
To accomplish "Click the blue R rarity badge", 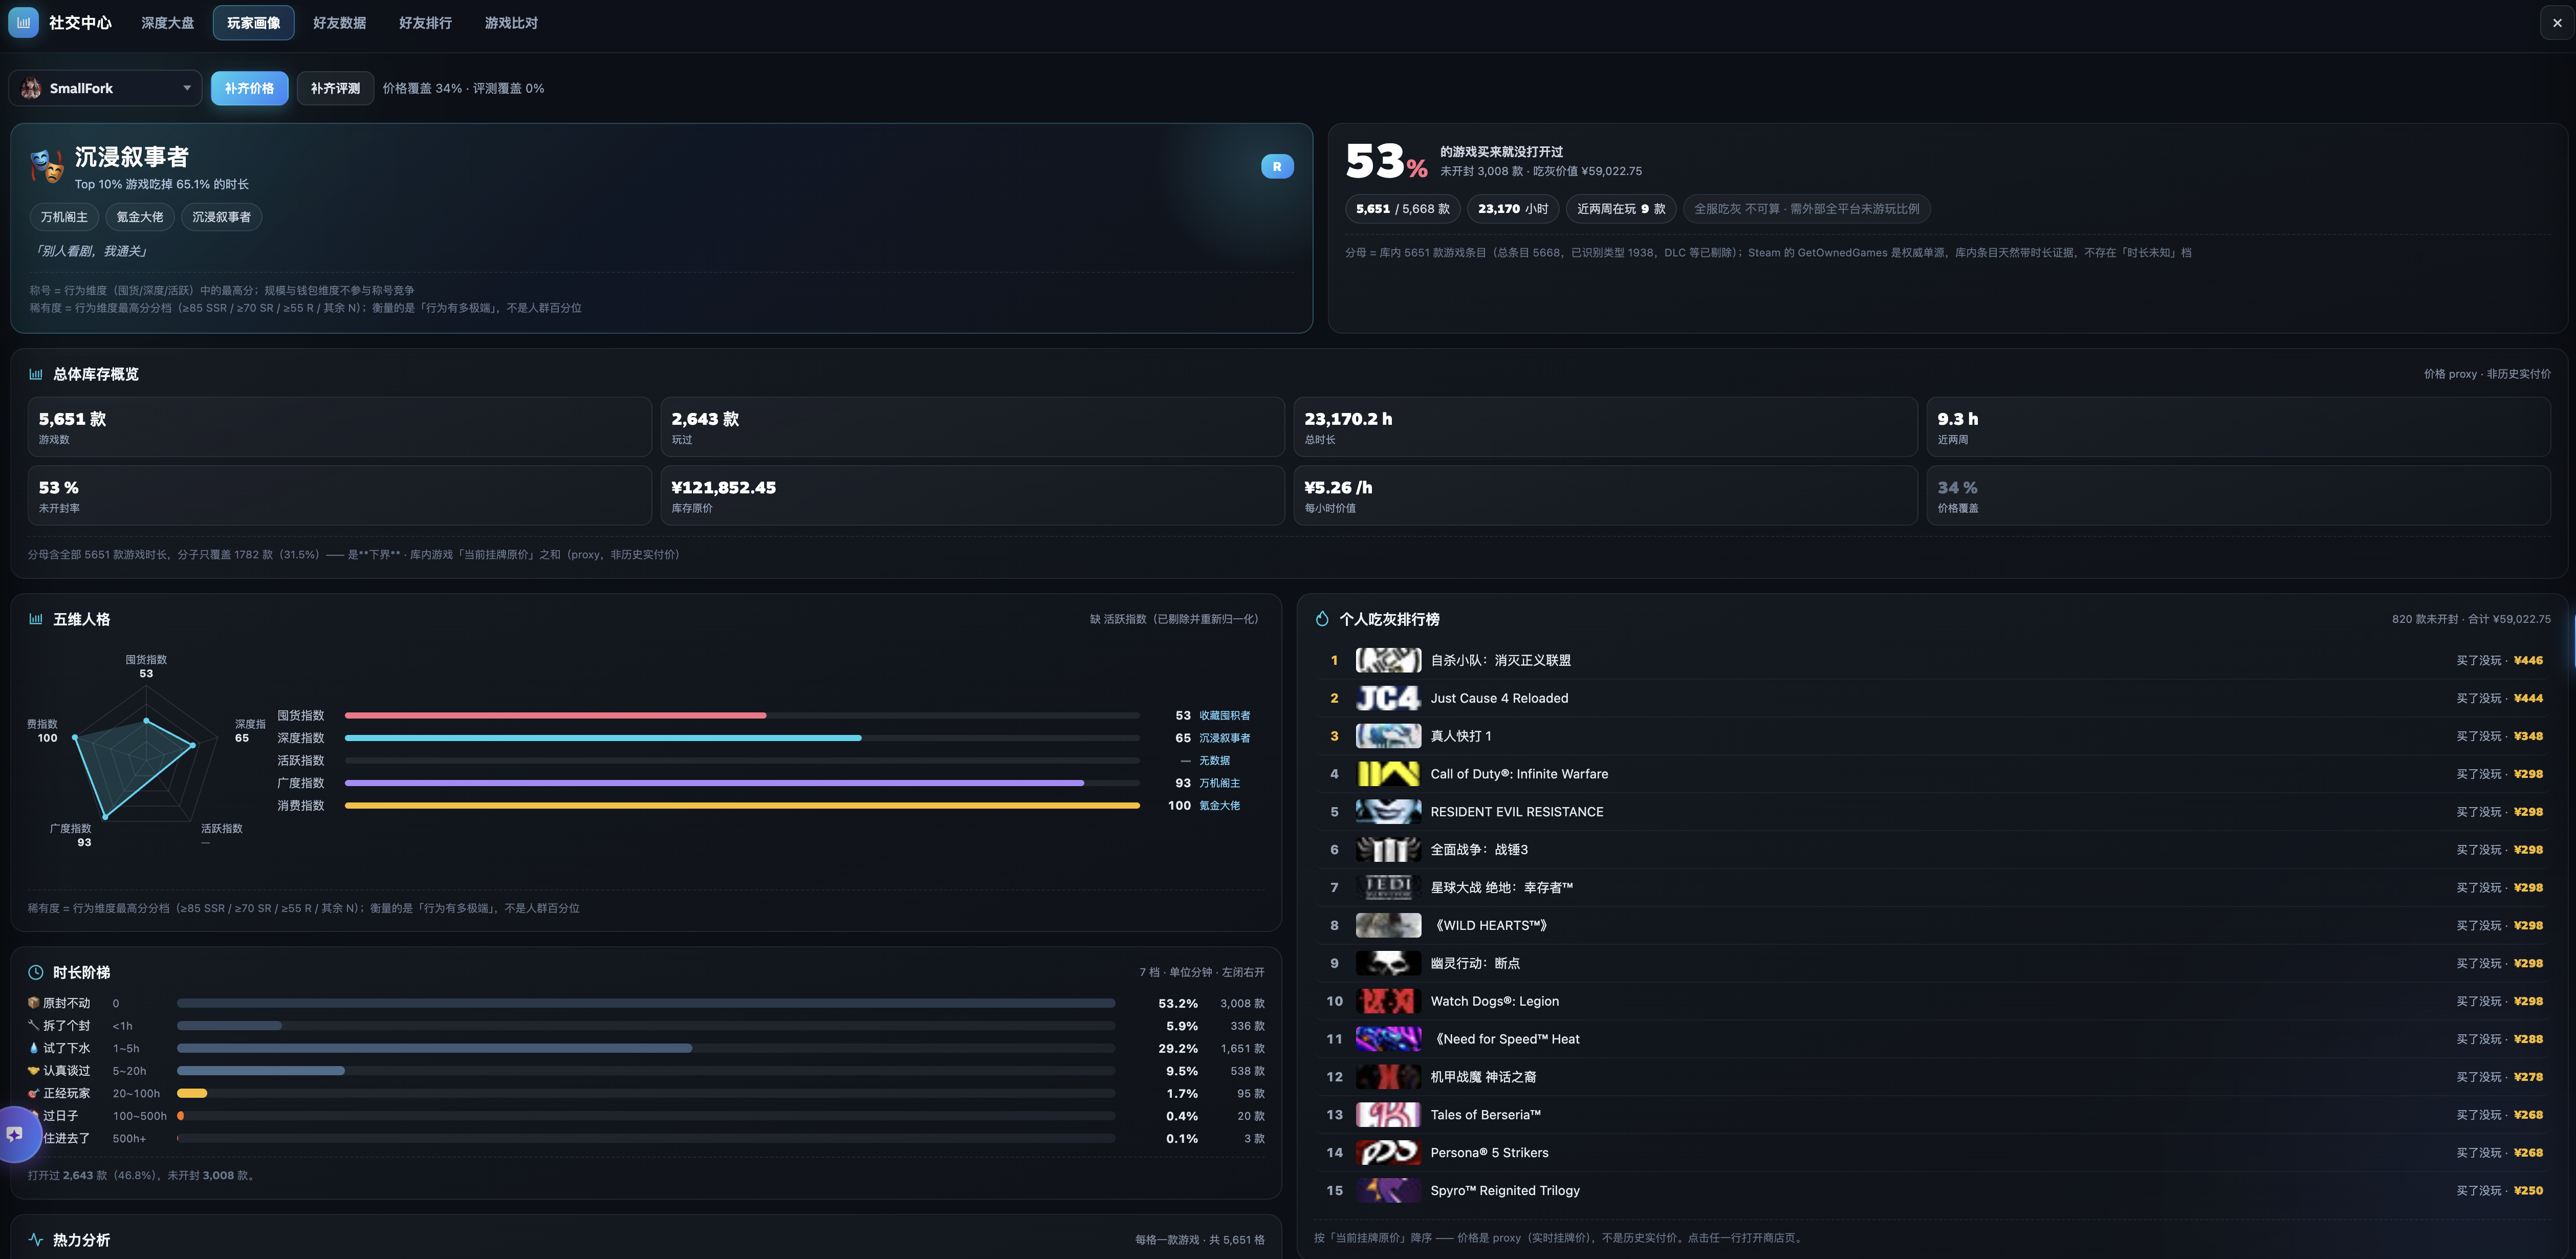I will tap(1277, 167).
